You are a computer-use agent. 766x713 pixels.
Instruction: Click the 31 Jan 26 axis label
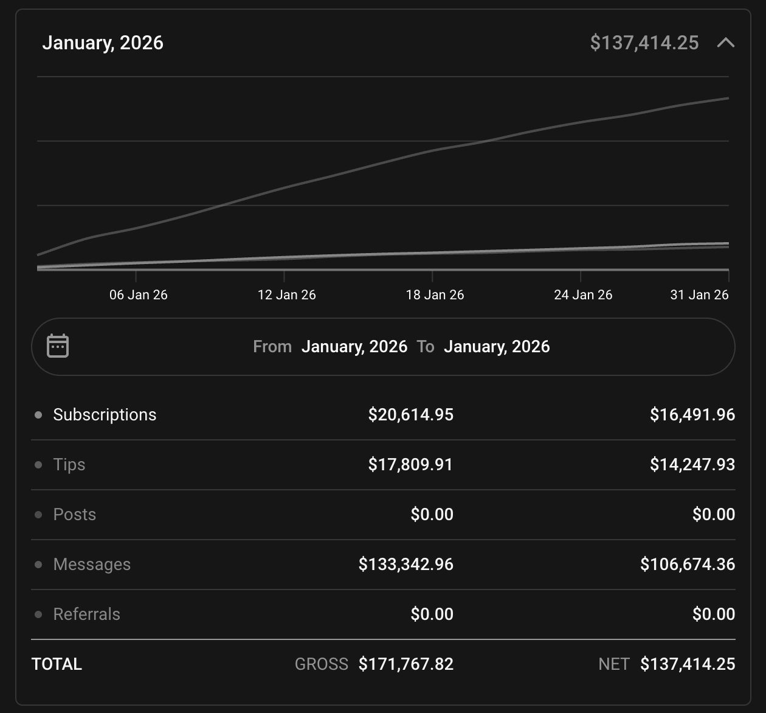699,295
